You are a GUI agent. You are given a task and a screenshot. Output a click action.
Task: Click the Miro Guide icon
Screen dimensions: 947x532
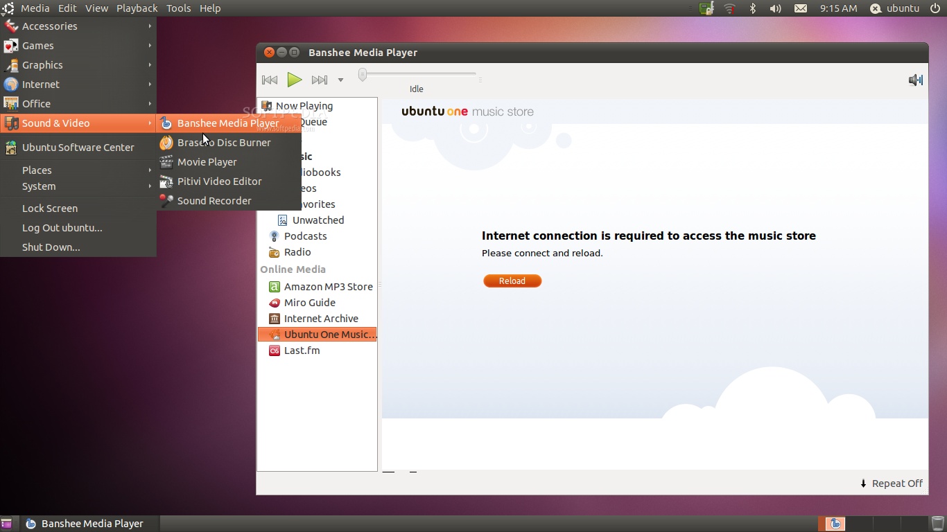tap(274, 303)
